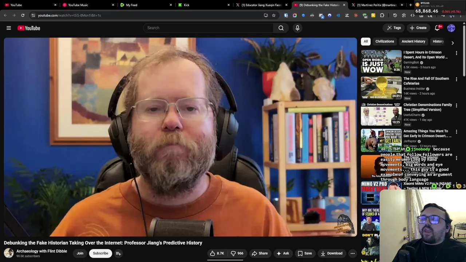Open Archaeology with Flint Dibble channel name

(42, 251)
